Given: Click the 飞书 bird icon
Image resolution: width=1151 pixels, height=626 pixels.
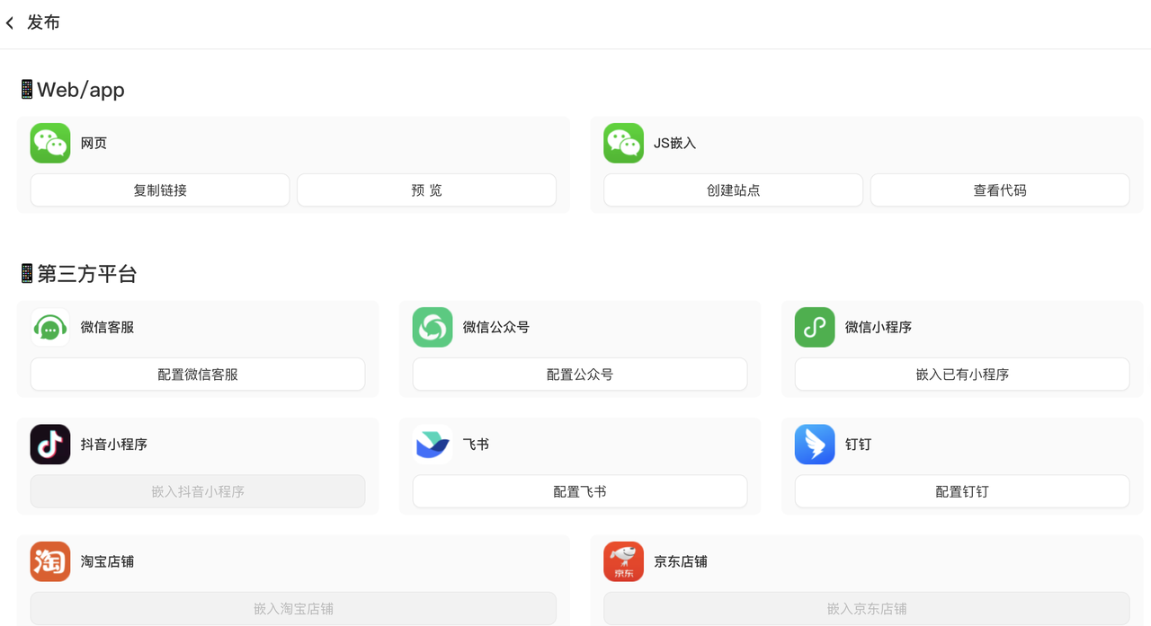Looking at the screenshot, I should pos(433,445).
